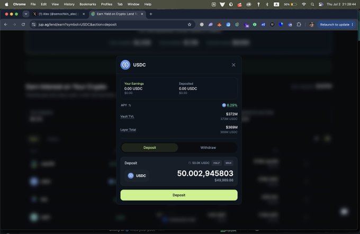Open the Bluetooth status menu
360x234 pixels.
point(267,4)
